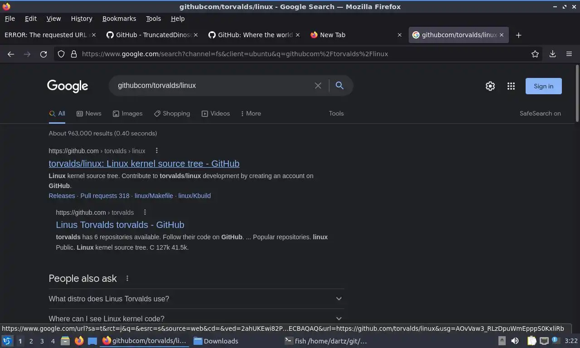Viewport: 580px width, 348px height.
Task: Open 'torvalds/linux: Linux kernel source tree' result
Action: point(144,164)
